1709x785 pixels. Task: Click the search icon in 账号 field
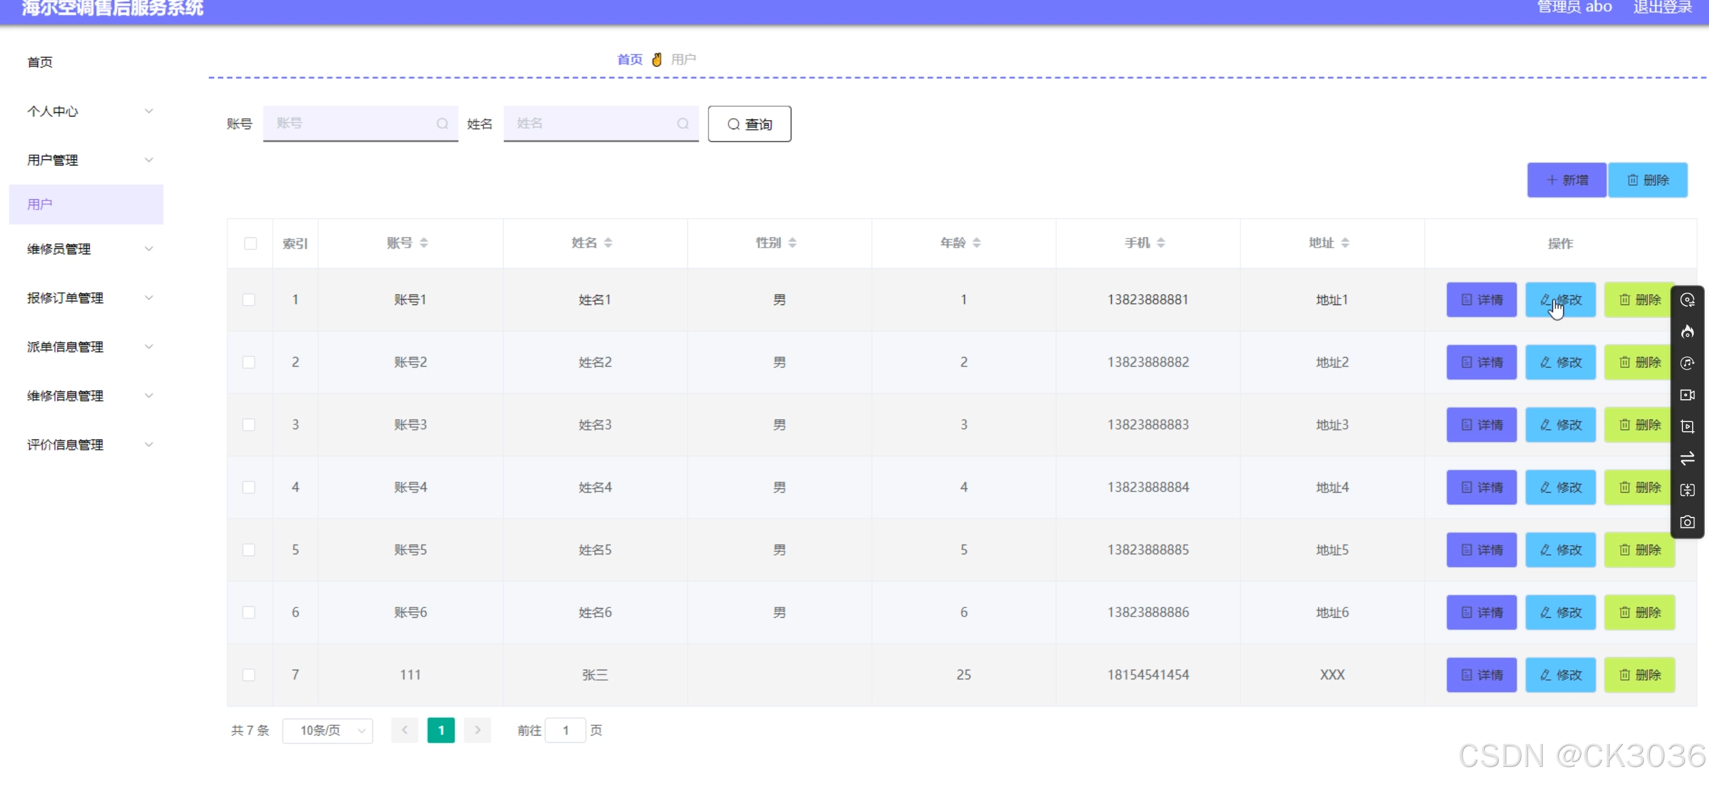tap(442, 124)
